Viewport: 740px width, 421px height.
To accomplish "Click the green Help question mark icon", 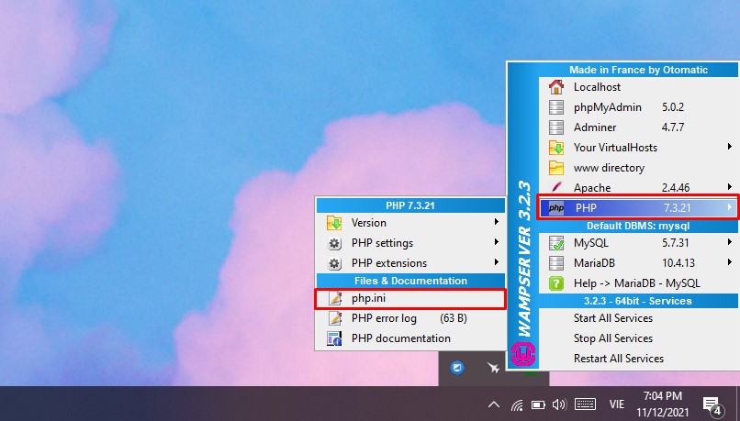I will click(556, 283).
